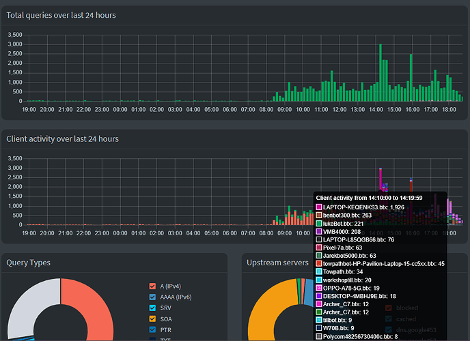The height and width of the screenshot is (341, 470).
Task: Toggle the AAAA (IPv6) legend checkbox
Action: coord(152,299)
